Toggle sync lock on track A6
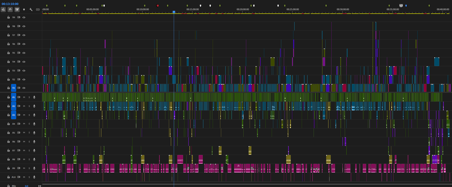 click(x=19, y=141)
